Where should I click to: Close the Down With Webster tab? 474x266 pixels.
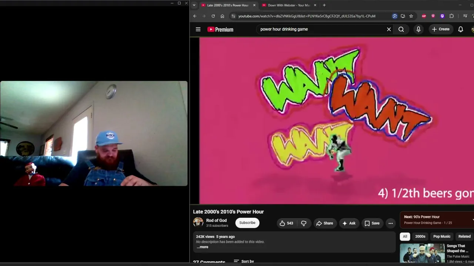(x=315, y=5)
